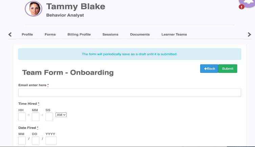Click the Time Hired MM box
255x147 pixels.
click(x=36, y=117)
